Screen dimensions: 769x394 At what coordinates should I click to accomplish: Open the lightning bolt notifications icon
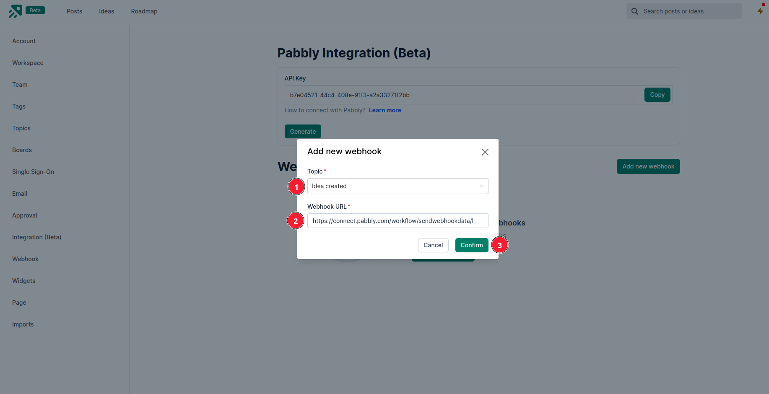760,11
